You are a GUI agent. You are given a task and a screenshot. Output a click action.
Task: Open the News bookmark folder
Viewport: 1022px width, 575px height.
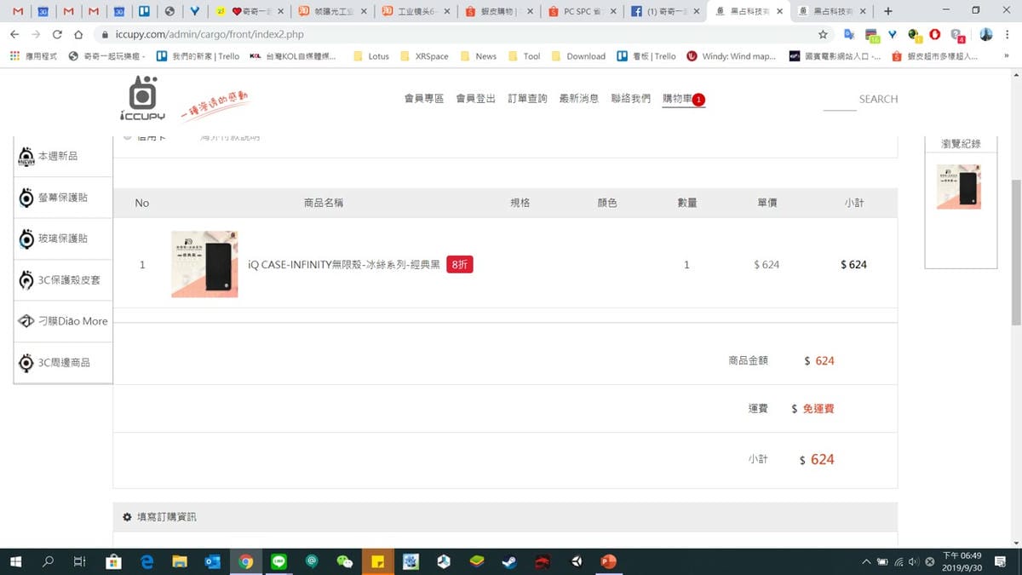point(478,56)
